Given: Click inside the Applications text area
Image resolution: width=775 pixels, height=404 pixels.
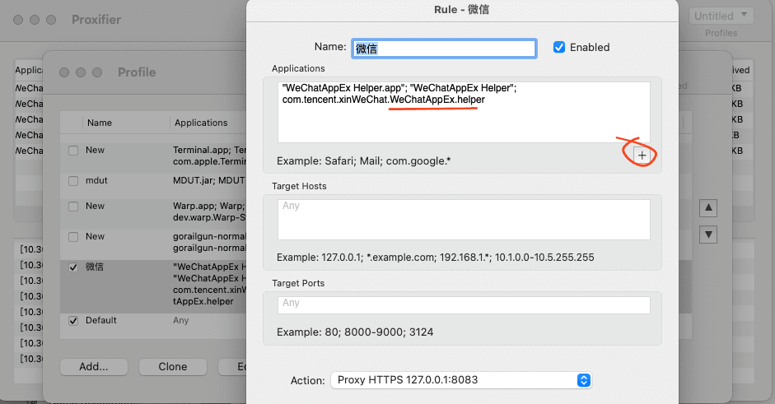Looking at the screenshot, I should click(464, 112).
